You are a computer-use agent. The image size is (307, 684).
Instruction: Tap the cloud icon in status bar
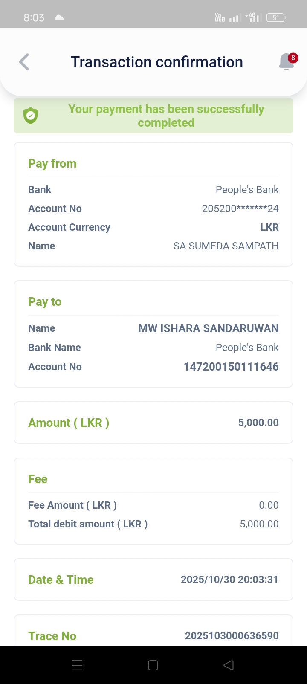point(59,17)
